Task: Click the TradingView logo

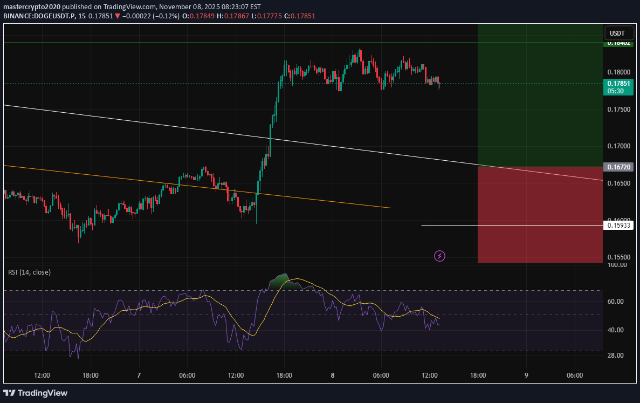Action: coord(36,393)
